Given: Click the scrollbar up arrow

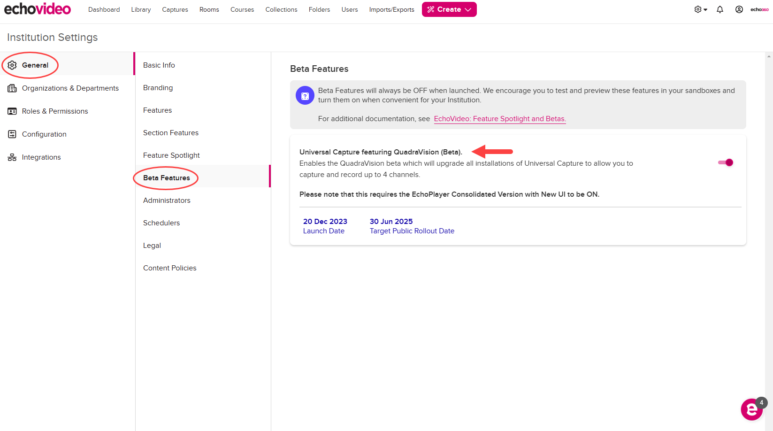Looking at the screenshot, I should pyautogui.click(x=769, y=56).
